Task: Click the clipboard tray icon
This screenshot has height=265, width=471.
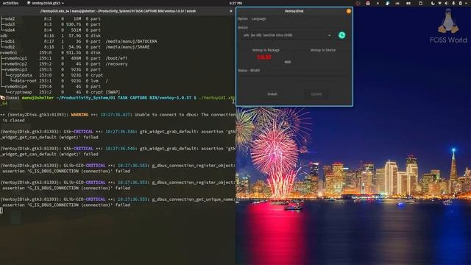Action: 420,3
